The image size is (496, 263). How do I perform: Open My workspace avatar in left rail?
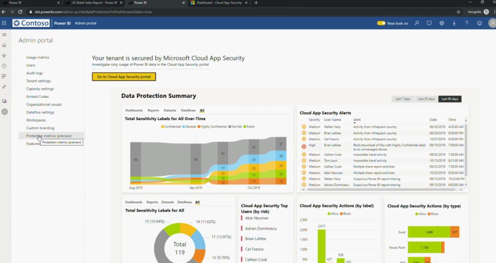[5, 112]
